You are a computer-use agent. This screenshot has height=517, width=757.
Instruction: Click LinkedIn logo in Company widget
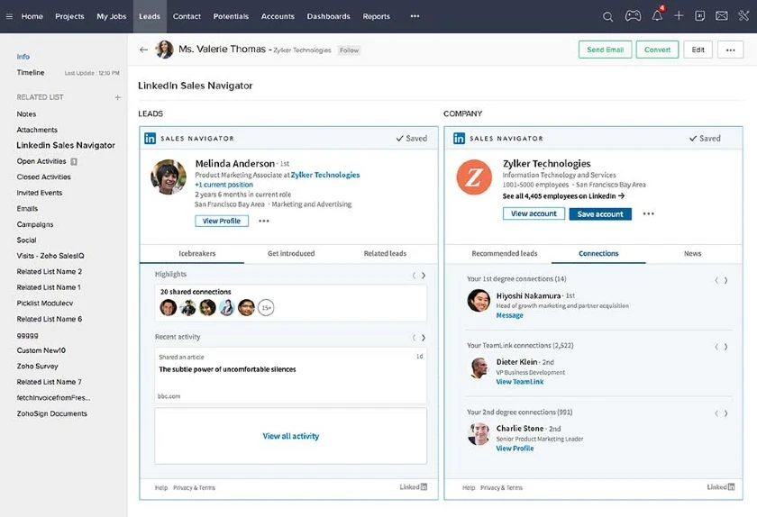(x=459, y=139)
